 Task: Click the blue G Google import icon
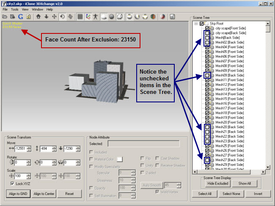(21, 16)
